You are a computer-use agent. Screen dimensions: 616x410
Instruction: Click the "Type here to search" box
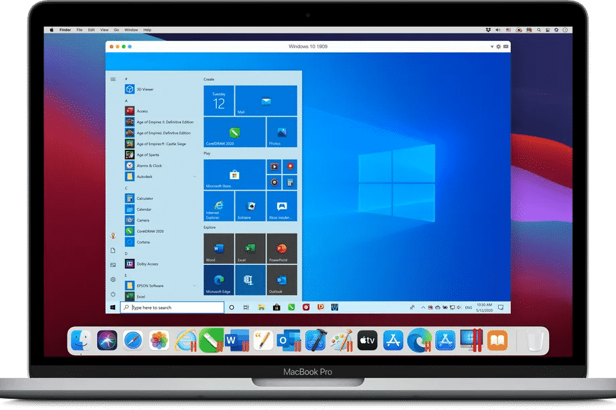tap(172, 308)
